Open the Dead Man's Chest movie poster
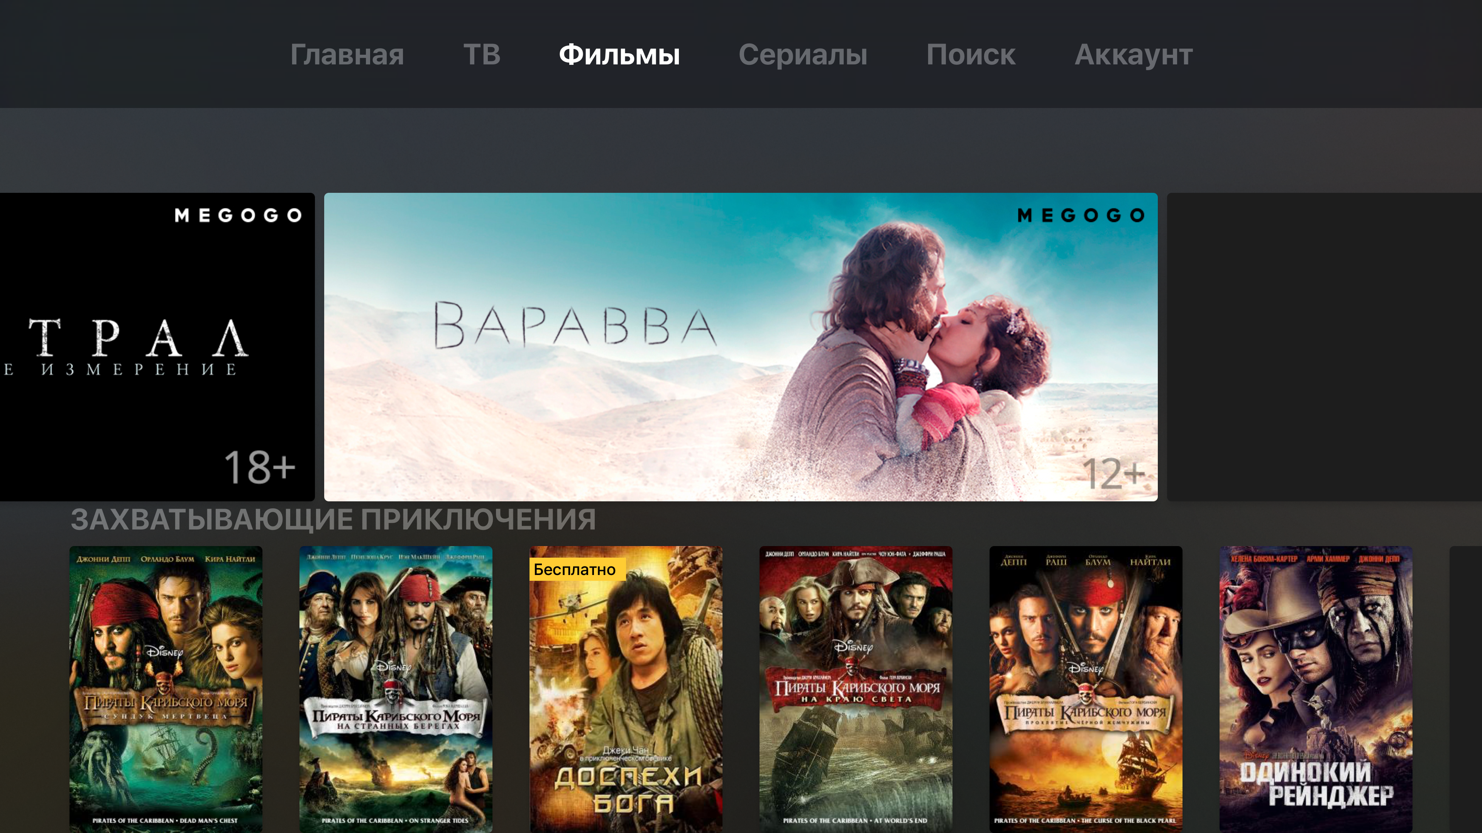 pyautogui.click(x=166, y=689)
